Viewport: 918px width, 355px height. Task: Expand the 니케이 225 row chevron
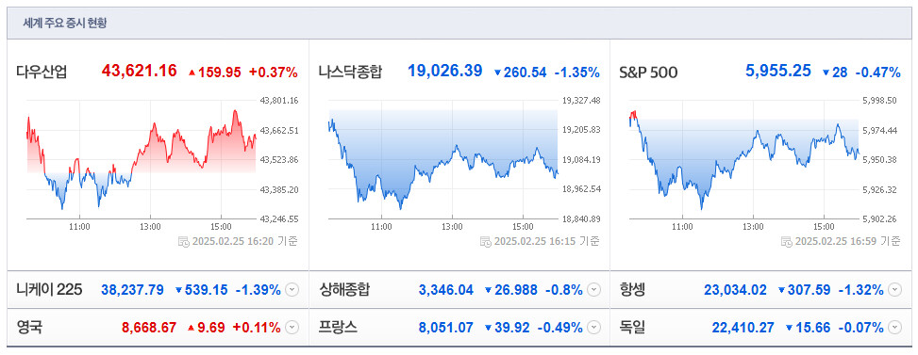[292, 290]
